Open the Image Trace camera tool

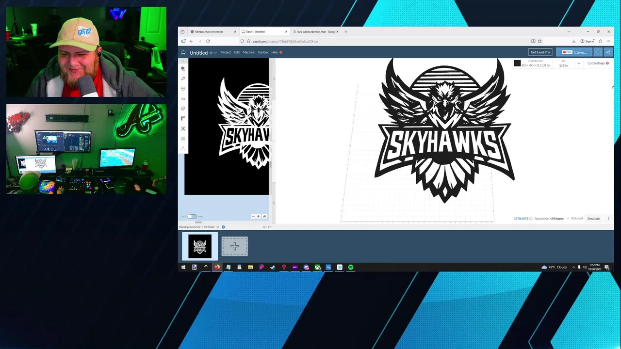[183, 139]
